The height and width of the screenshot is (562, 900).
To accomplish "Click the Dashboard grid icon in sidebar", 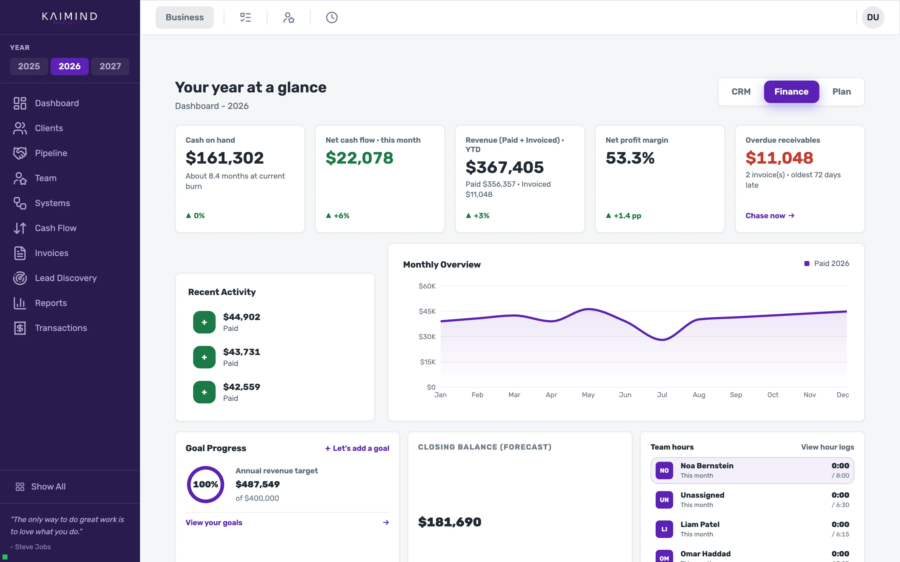I will pos(20,103).
